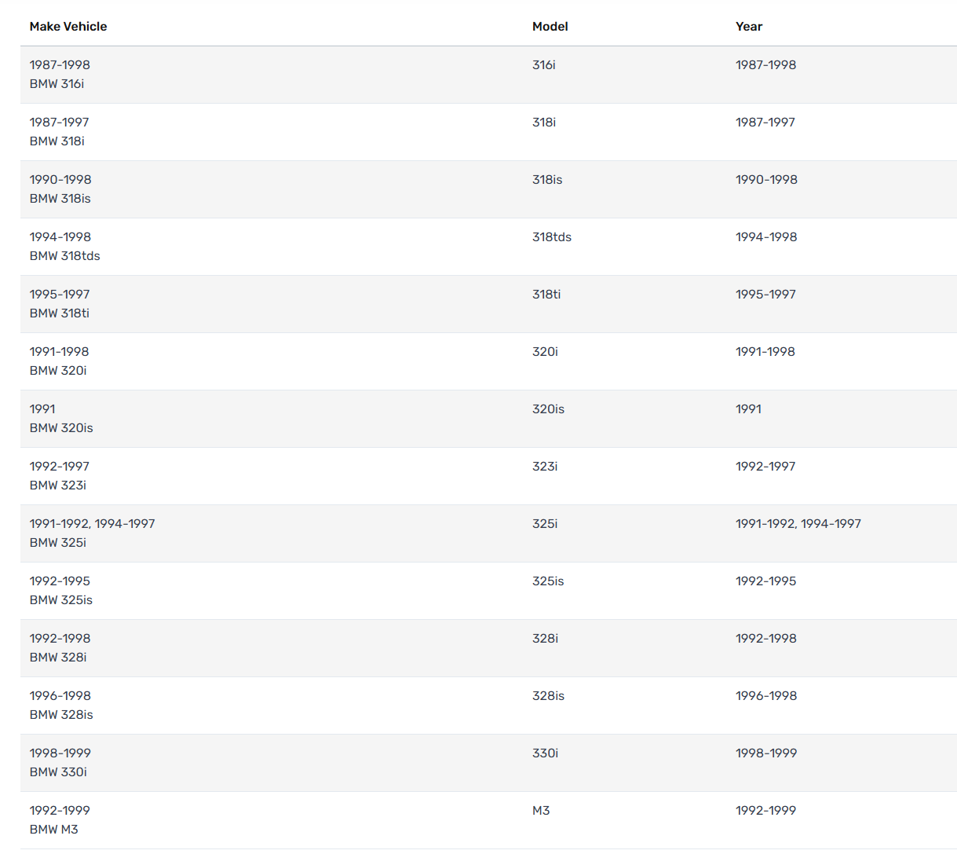Image resolution: width=957 pixels, height=865 pixels.
Task: Click the 318i model cell
Action: click(x=543, y=123)
